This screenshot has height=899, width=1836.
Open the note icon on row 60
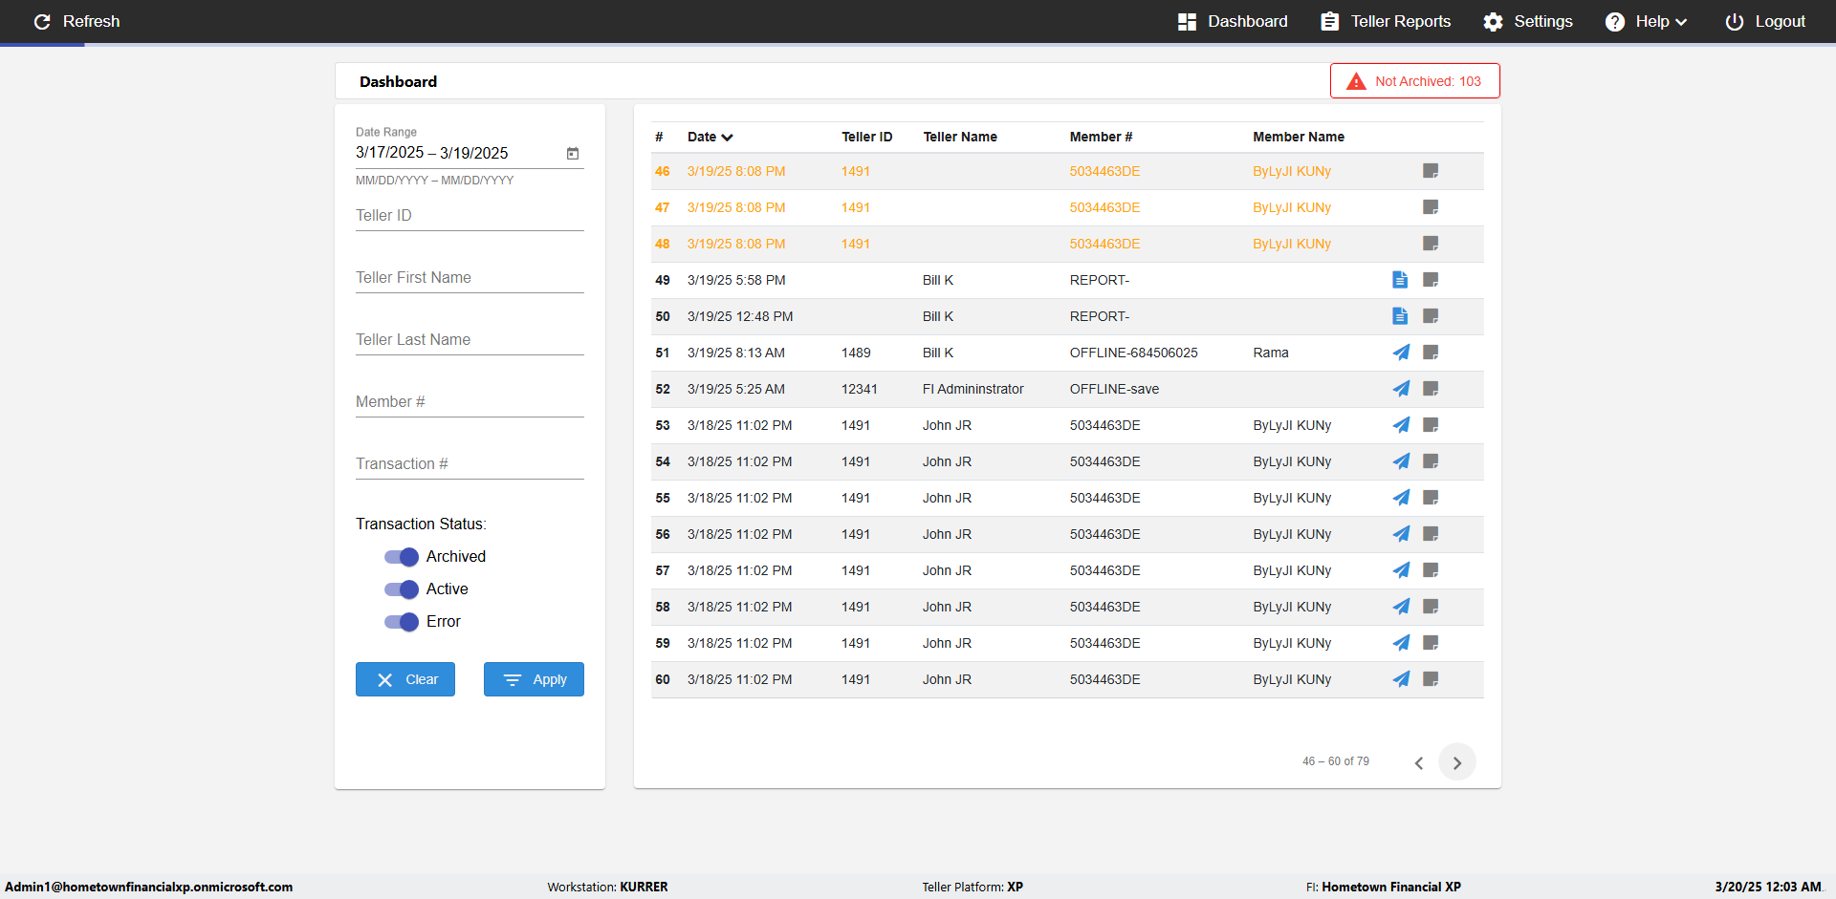1431,679
